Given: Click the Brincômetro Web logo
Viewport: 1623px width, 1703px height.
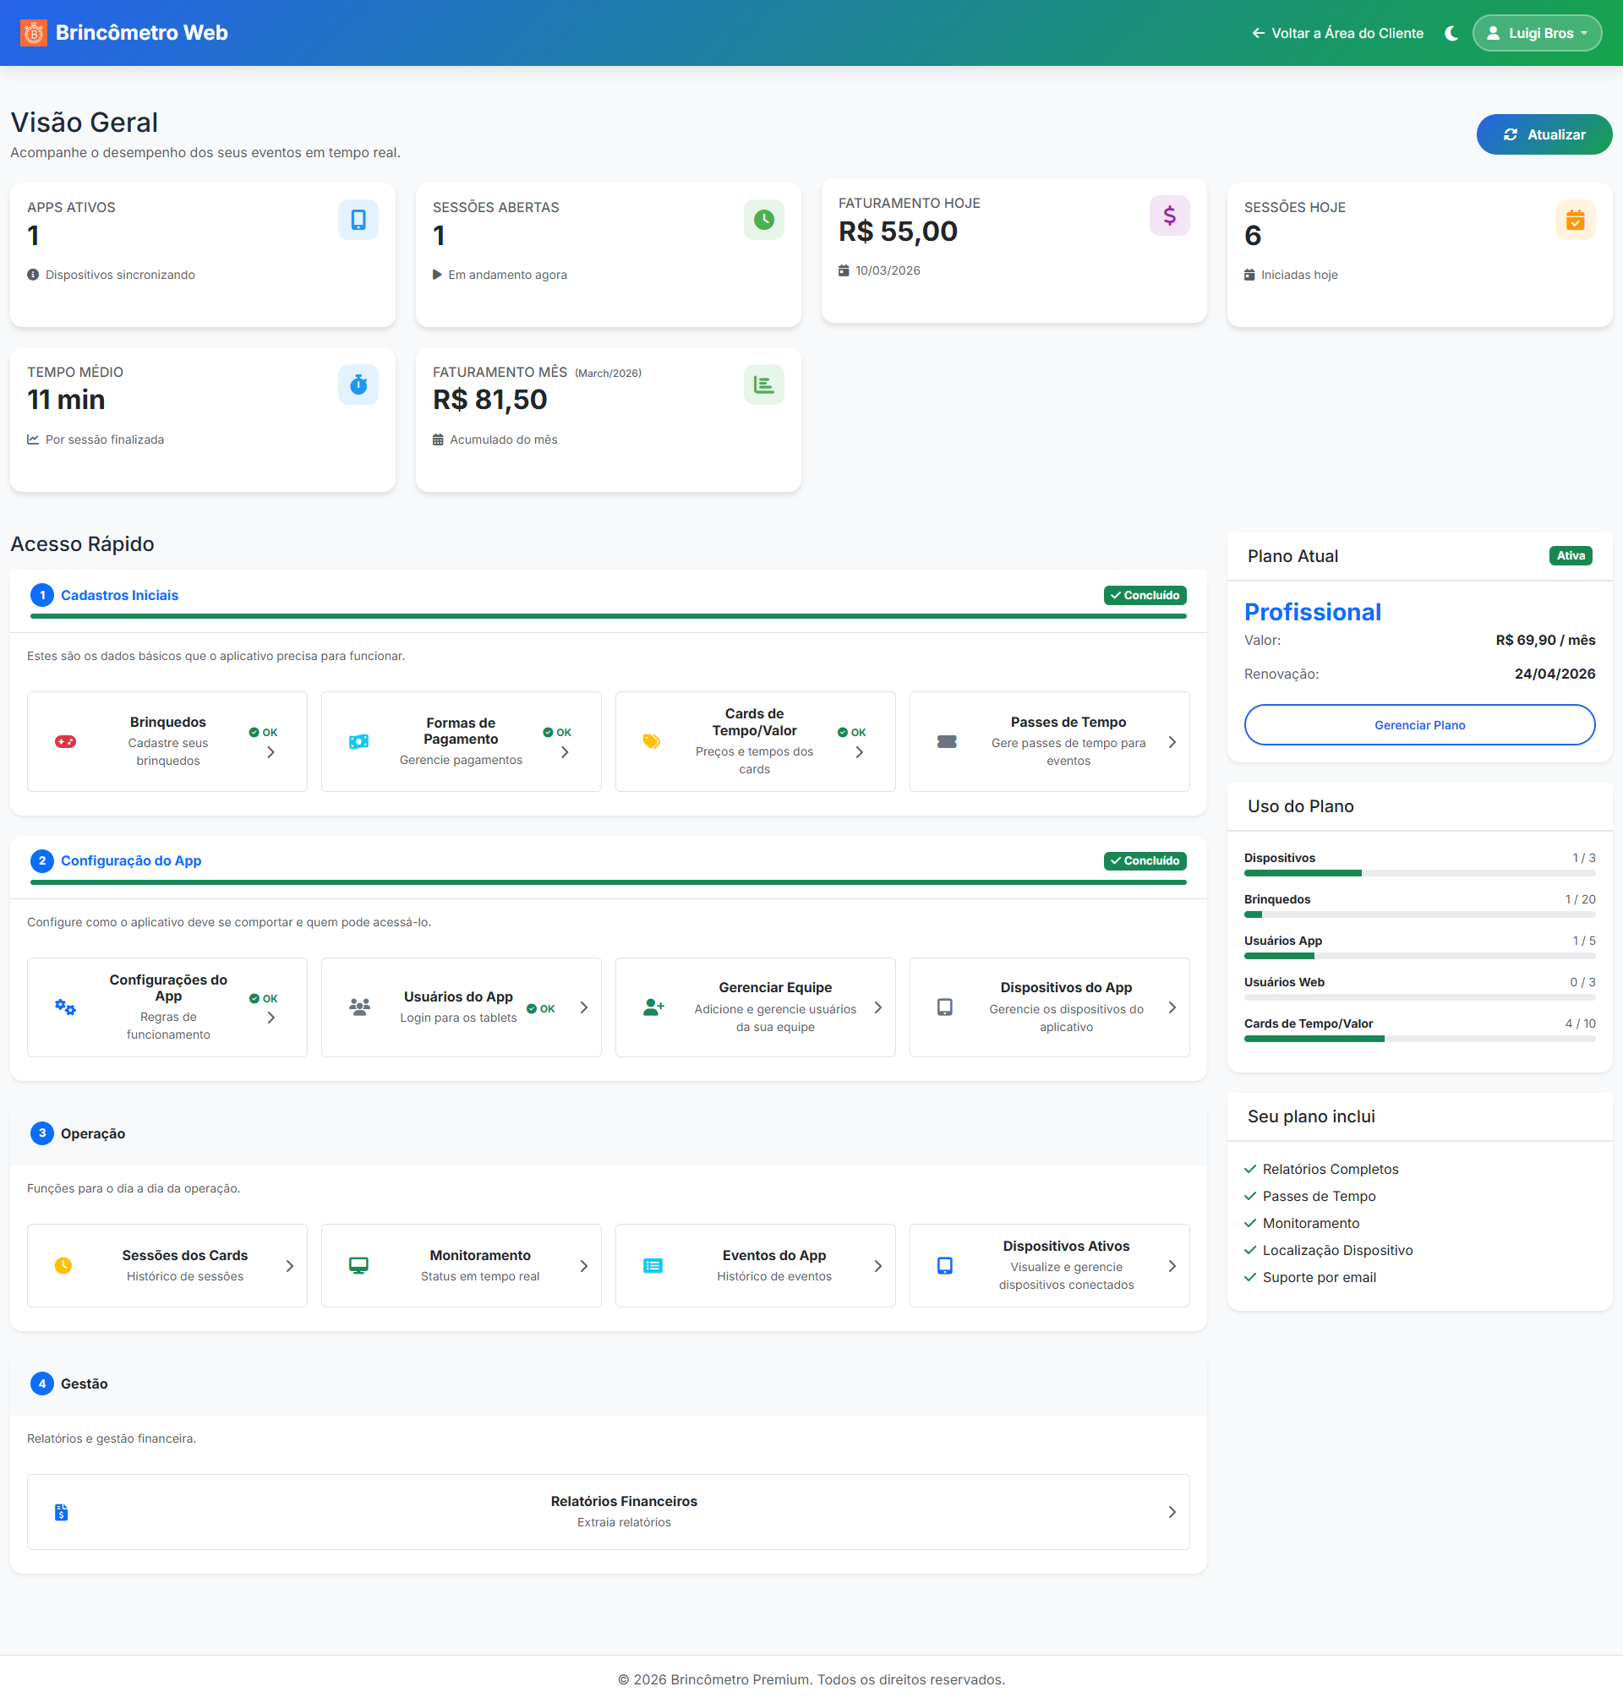Looking at the screenshot, I should (x=121, y=33).
